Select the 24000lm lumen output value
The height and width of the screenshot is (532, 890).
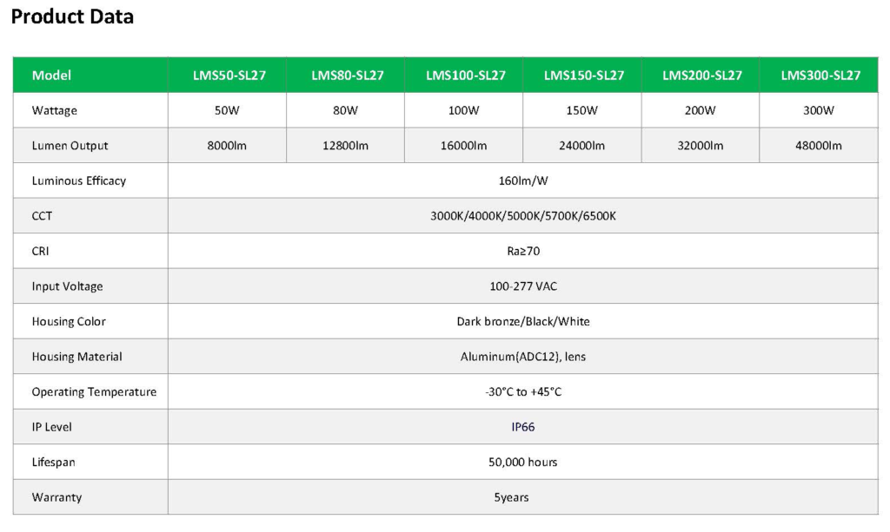click(581, 146)
